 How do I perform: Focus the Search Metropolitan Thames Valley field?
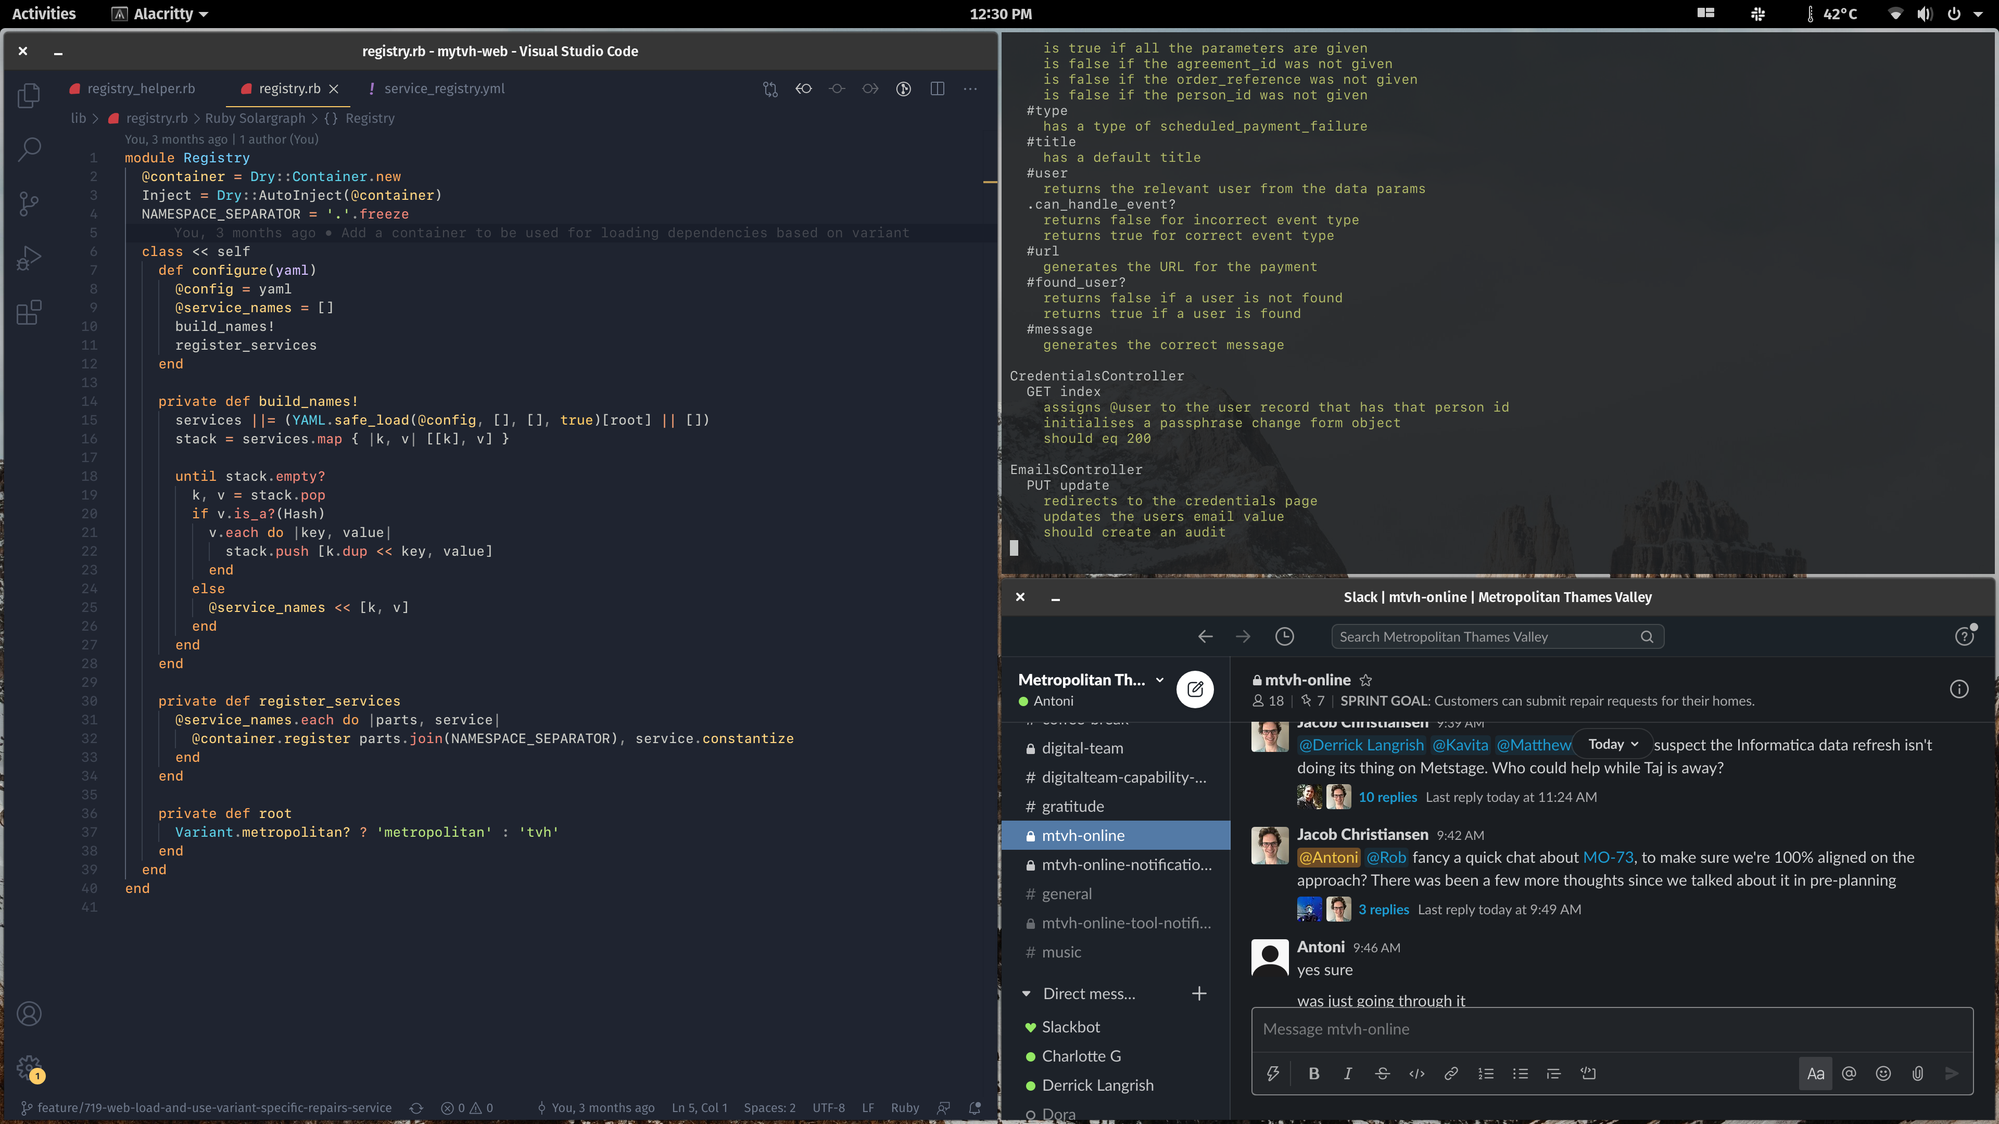1497,637
